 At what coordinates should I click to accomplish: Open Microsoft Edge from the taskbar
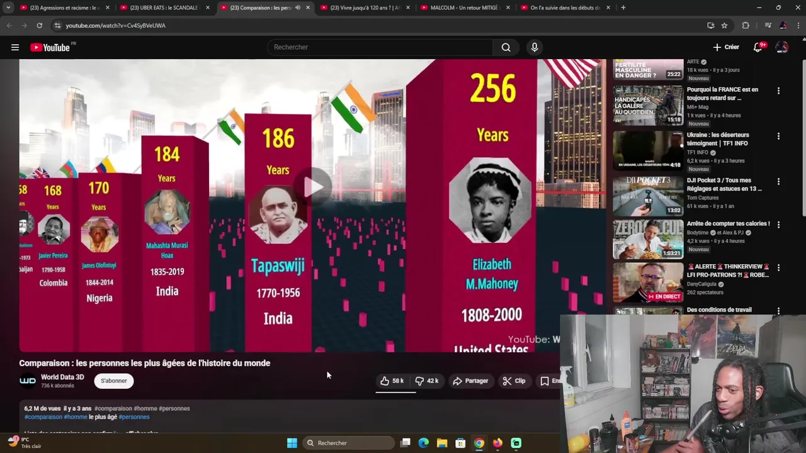click(x=424, y=443)
